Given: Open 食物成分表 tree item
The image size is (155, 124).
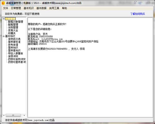Looking at the screenshot, I should point(14,39).
